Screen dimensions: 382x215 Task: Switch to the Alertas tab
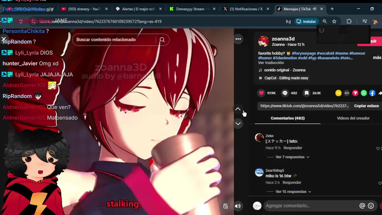(139, 9)
